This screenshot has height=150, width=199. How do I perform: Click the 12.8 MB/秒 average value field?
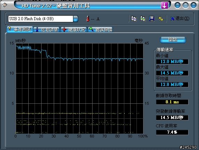tap(172, 85)
